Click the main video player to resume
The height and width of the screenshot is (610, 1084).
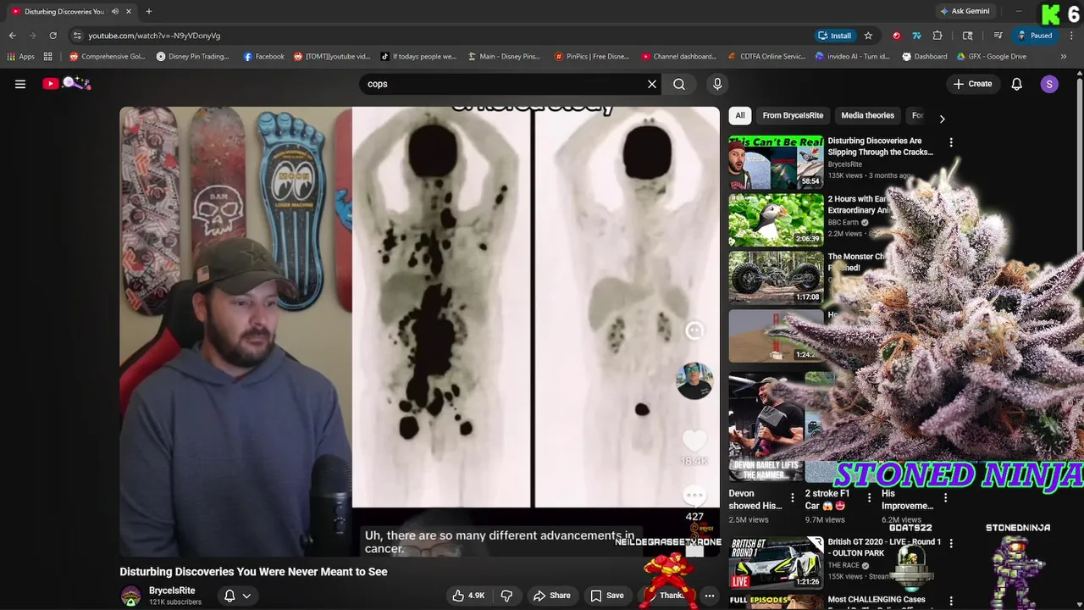tap(419, 330)
